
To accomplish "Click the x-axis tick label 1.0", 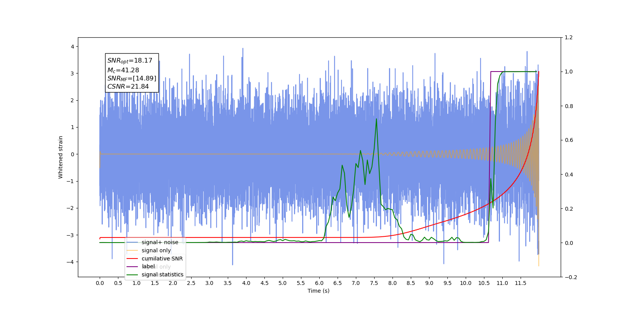I will coord(136,283).
